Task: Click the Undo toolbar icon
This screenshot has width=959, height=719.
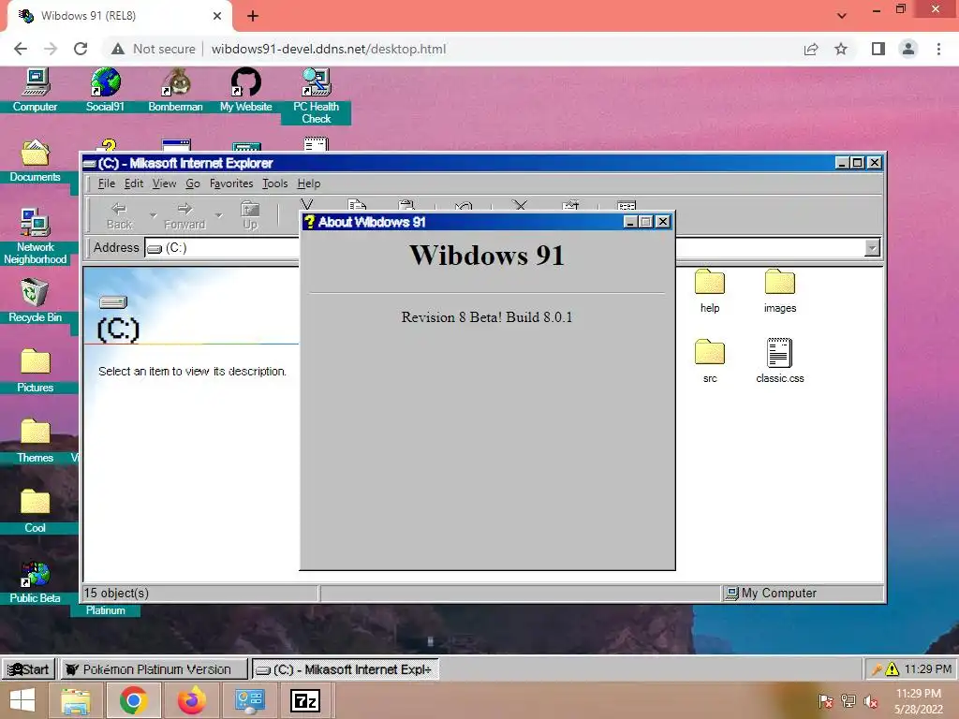Action: coord(464,206)
